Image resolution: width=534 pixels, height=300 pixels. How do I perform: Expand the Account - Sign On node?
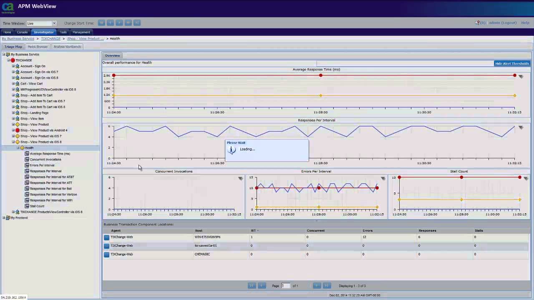(x=13, y=66)
